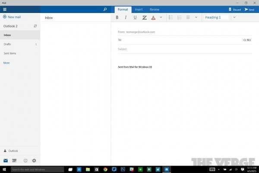Apply italic formatting
The width and height of the screenshot is (259, 173).
point(126,17)
